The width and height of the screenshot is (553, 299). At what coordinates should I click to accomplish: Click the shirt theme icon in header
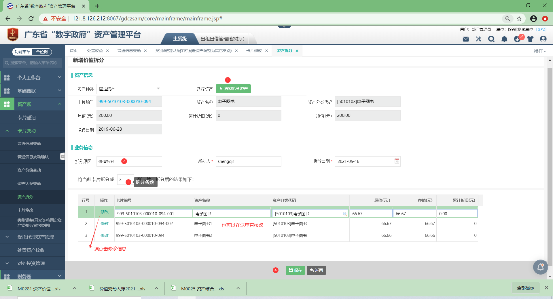tap(530, 39)
